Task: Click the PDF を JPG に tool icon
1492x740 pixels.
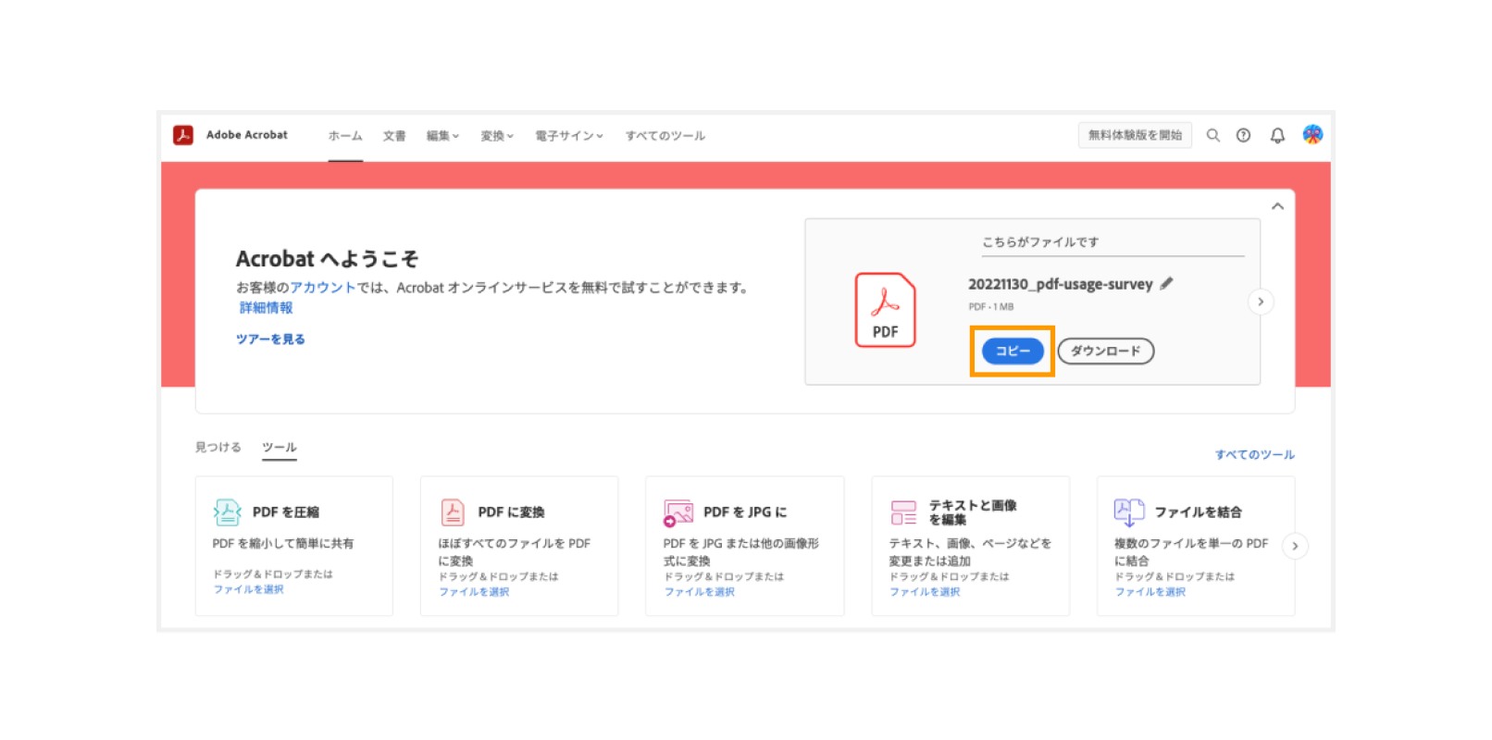Action: click(678, 512)
